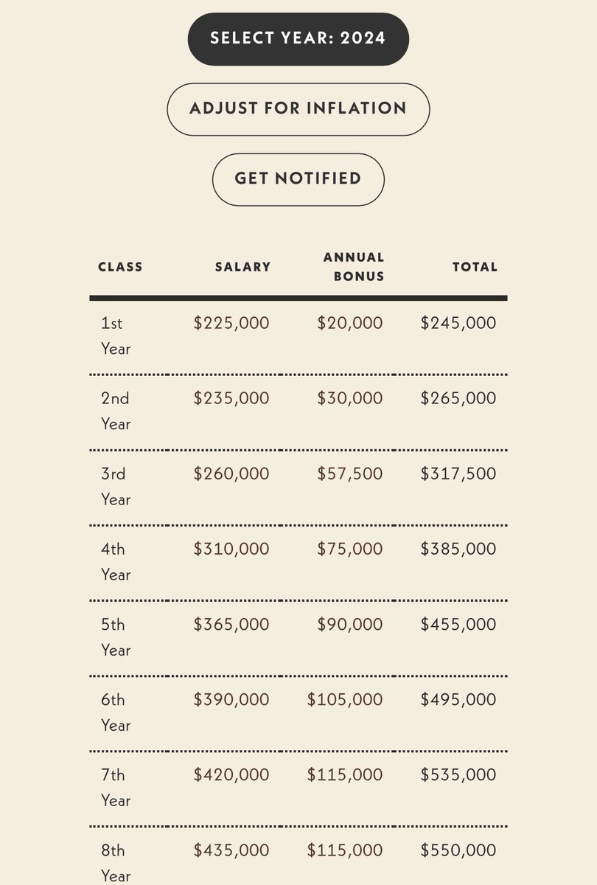Select the Salary column header
The height and width of the screenshot is (885, 597).
(x=242, y=267)
